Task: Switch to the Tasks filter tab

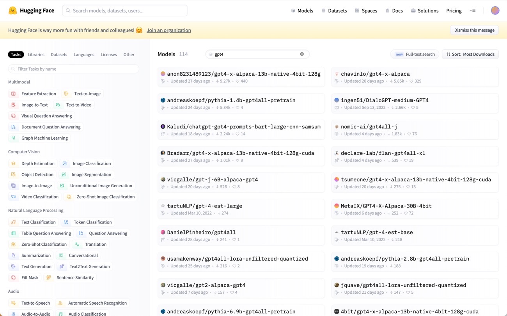Action: point(16,55)
